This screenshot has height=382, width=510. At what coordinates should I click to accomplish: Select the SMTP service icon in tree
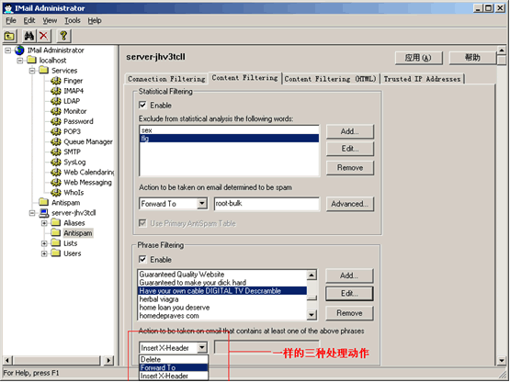tap(56, 152)
